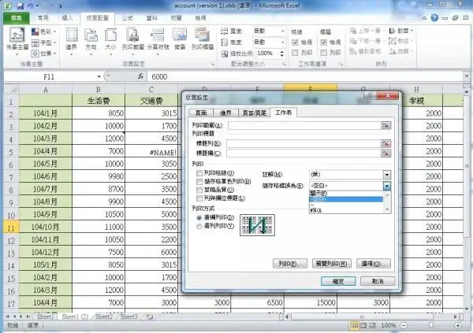Click the 邊界 (Margins) ribbon icon
Image resolution: width=473 pixels, height=333 pixels.
click(x=72, y=38)
